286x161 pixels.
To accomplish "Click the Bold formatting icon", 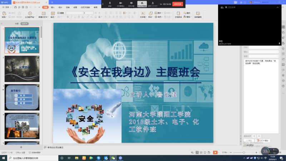I will coord(68,17).
